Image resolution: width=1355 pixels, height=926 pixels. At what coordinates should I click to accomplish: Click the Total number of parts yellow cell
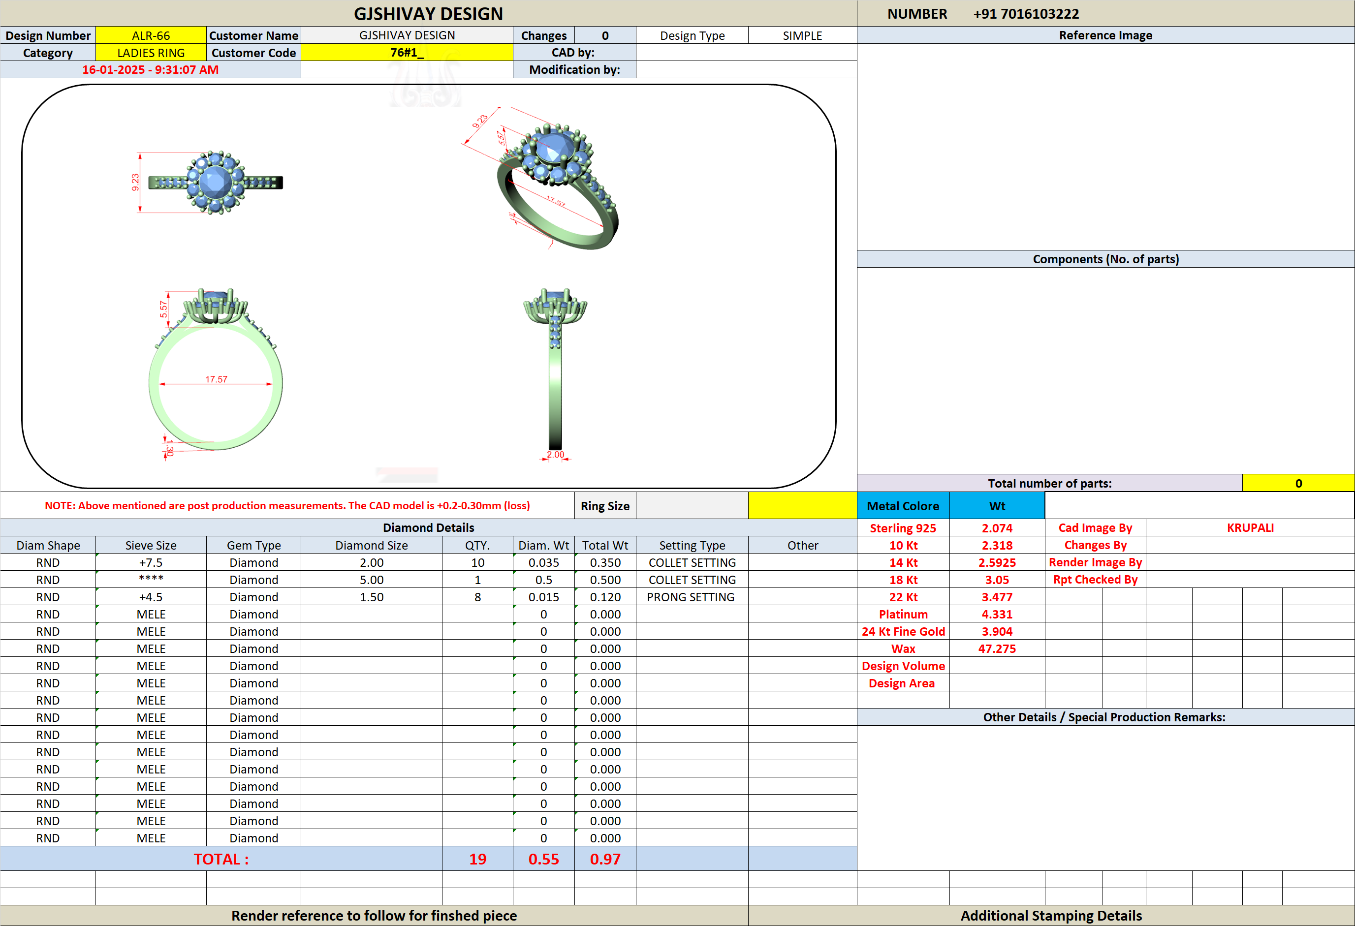[x=1298, y=483]
